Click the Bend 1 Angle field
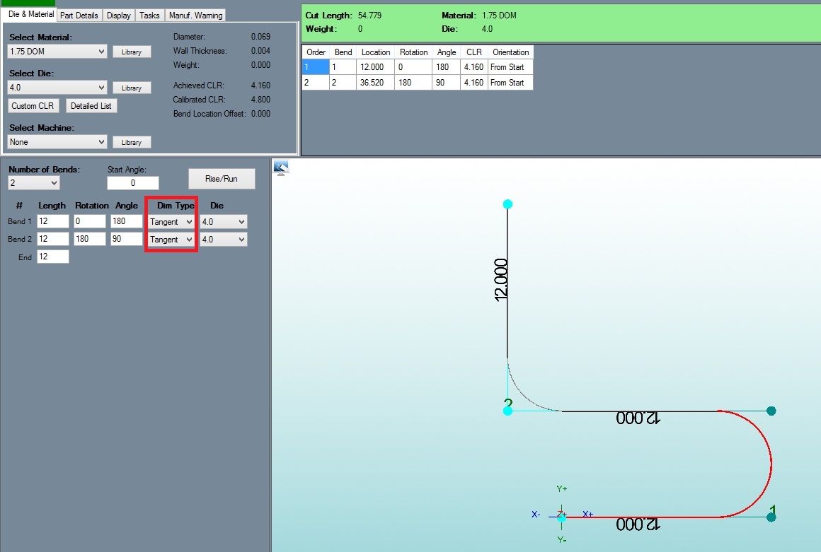This screenshot has height=552, width=821. [126, 221]
